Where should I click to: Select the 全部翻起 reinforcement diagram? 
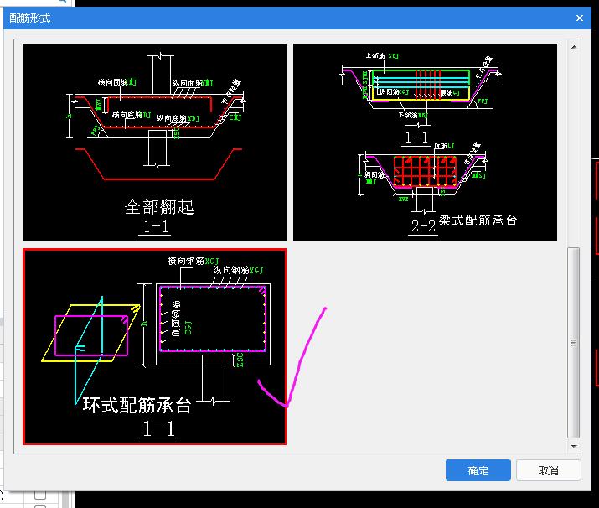(x=154, y=143)
